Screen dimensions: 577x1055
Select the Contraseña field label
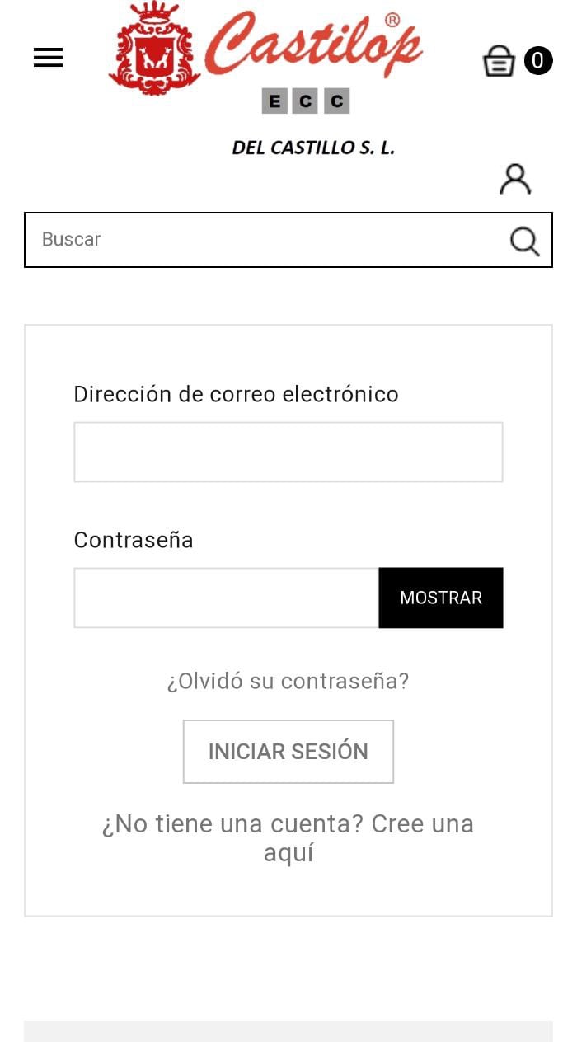point(134,540)
